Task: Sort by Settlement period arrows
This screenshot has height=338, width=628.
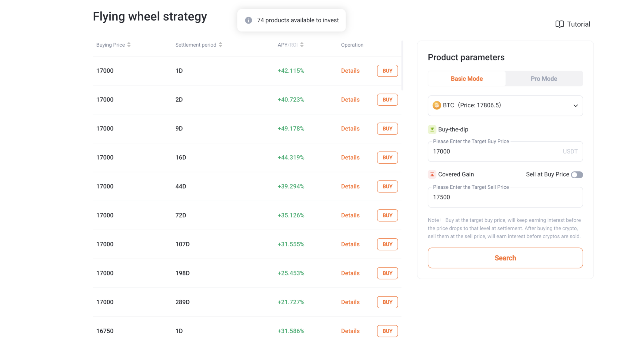Action: (220, 45)
